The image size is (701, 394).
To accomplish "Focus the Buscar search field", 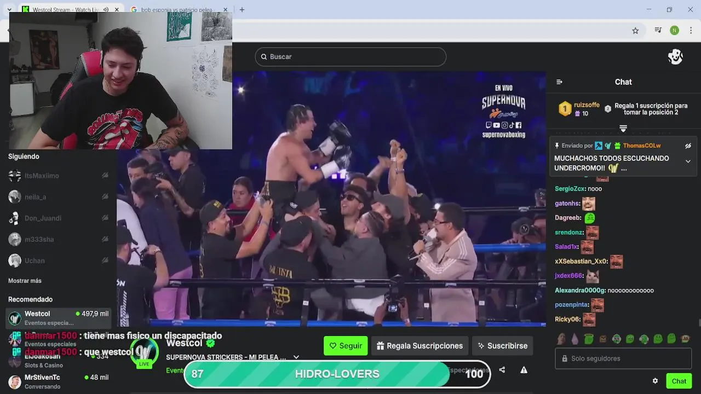I will 350,56.
